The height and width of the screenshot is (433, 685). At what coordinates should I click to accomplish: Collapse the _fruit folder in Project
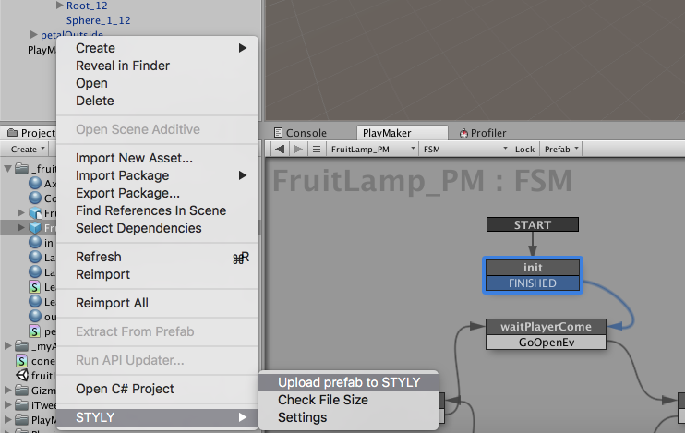[8, 168]
